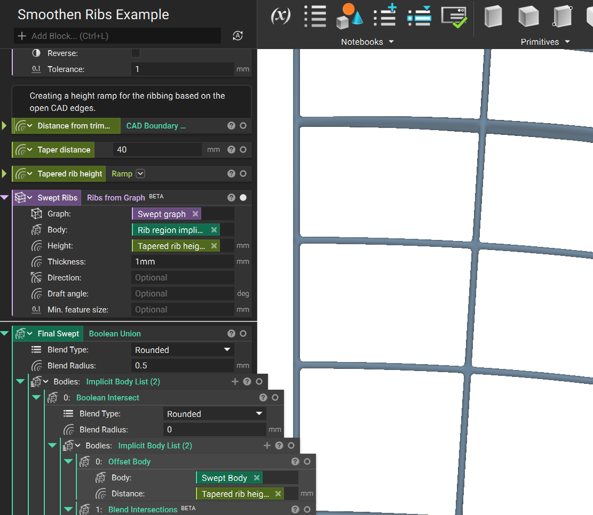593x515 pixels.
Task: Click the validate notebook checkmark icon
Action: 454,17
